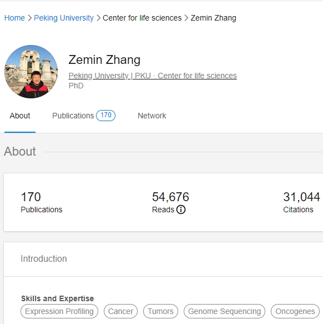Screen dimensions: 323x324
Task: Click the 31,044 citations number
Action: pyautogui.click(x=301, y=197)
